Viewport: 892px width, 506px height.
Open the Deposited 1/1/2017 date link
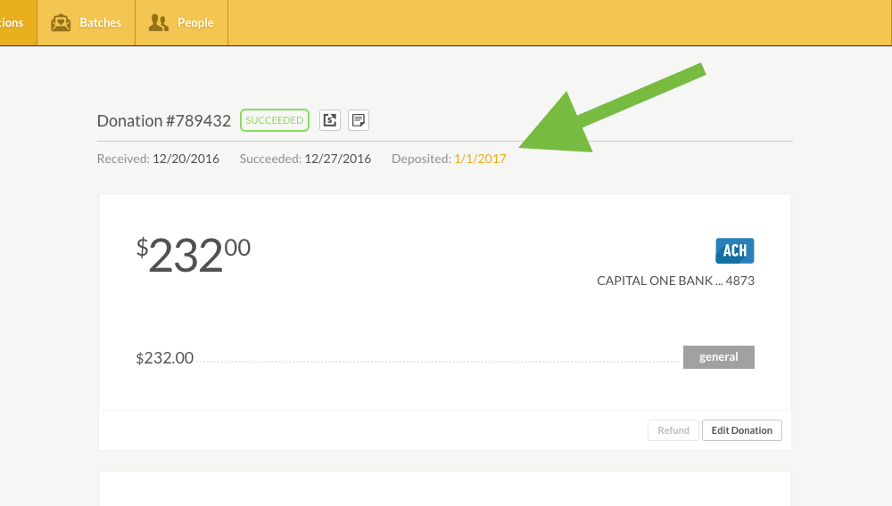[480, 159]
